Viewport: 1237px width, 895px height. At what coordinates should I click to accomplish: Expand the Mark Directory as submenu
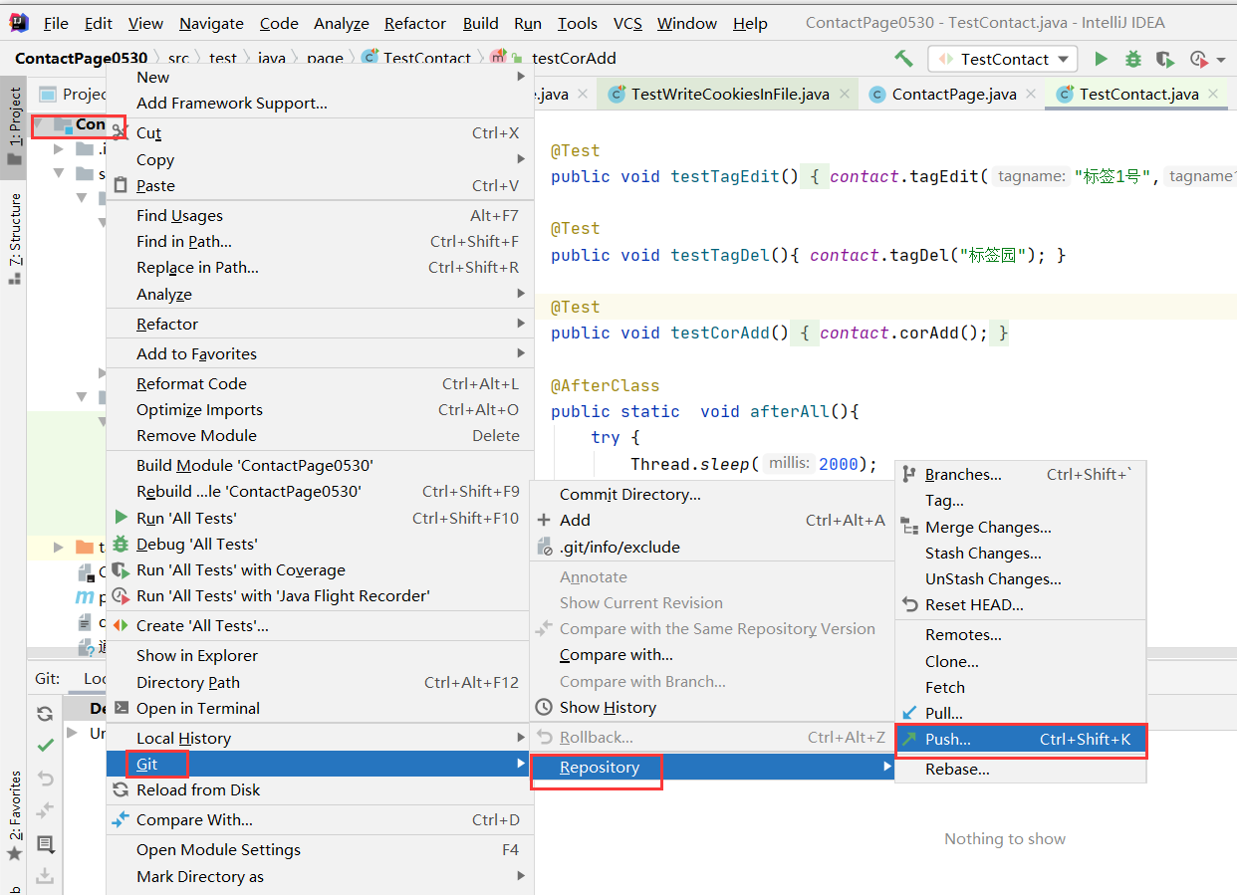click(x=318, y=876)
